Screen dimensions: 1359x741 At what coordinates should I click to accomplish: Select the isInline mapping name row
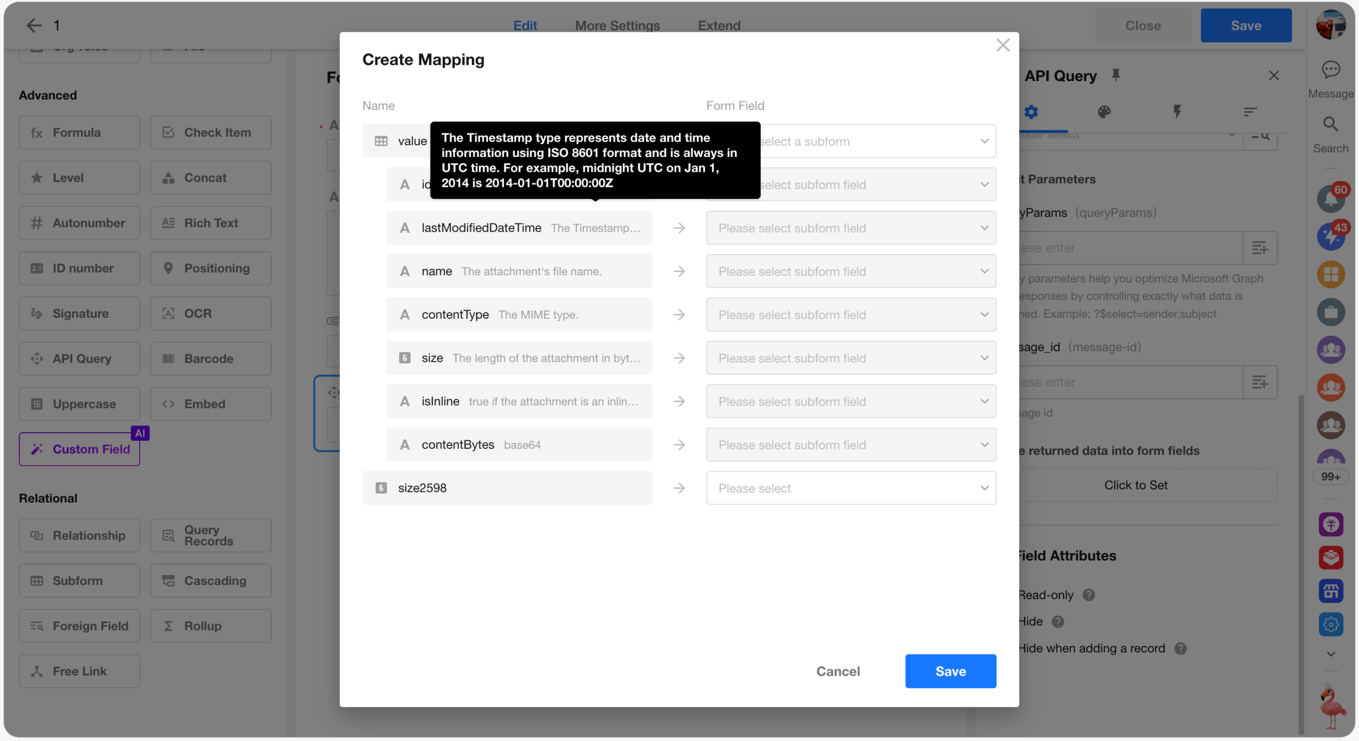coord(518,402)
